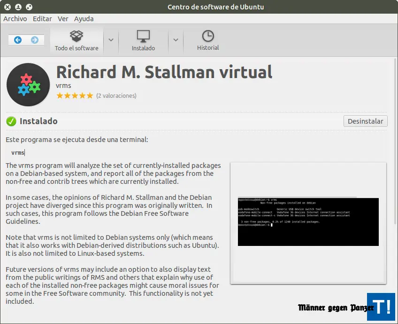Open the Ver menu

63,19
